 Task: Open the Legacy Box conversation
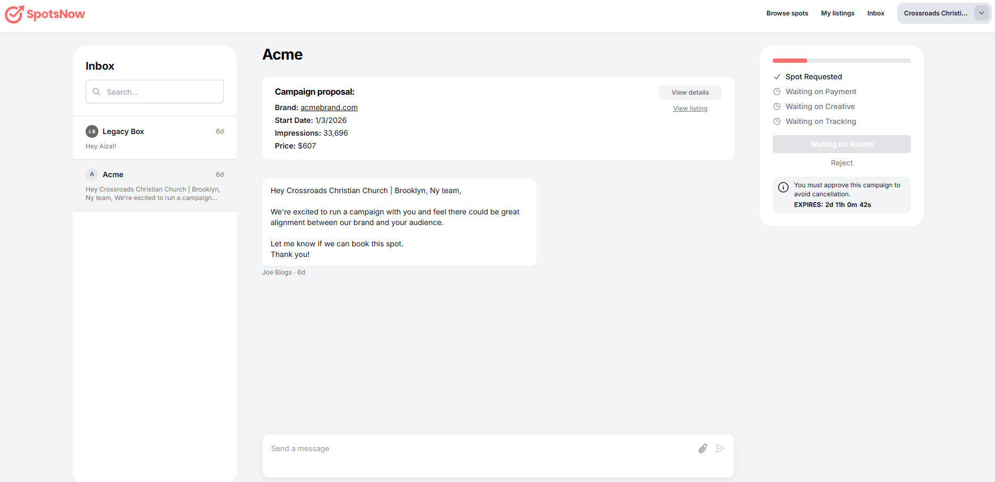click(x=154, y=138)
